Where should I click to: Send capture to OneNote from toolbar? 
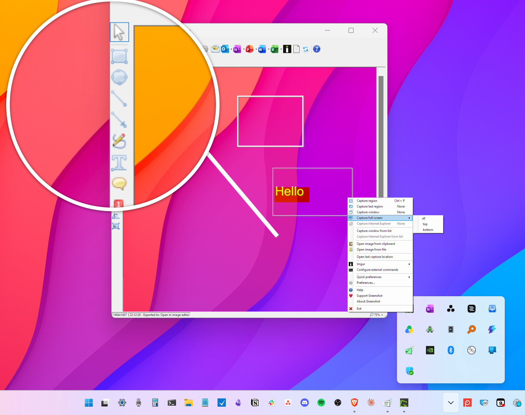[x=237, y=49]
